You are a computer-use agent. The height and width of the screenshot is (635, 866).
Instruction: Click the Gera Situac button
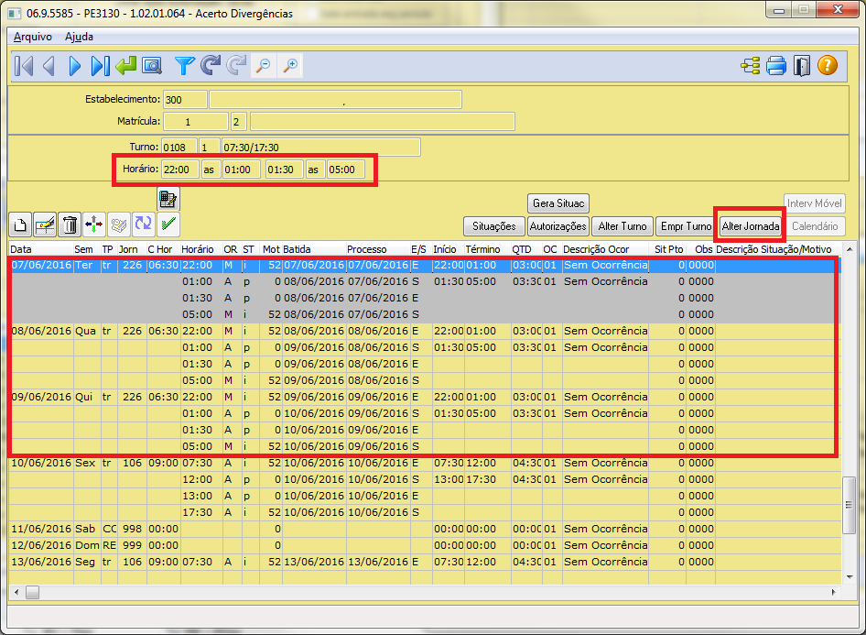[x=558, y=203]
